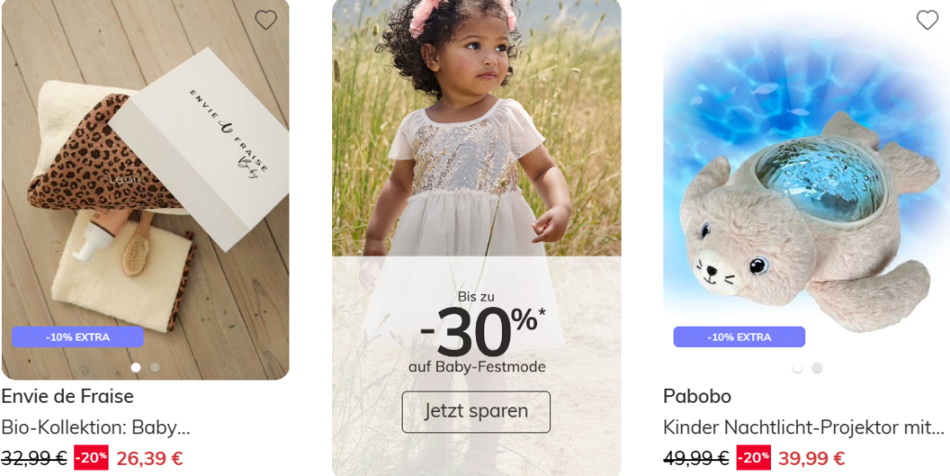Show second image dot on Envie de Fraise card
This screenshot has width=950, height=476.
(x=155, y=367)
